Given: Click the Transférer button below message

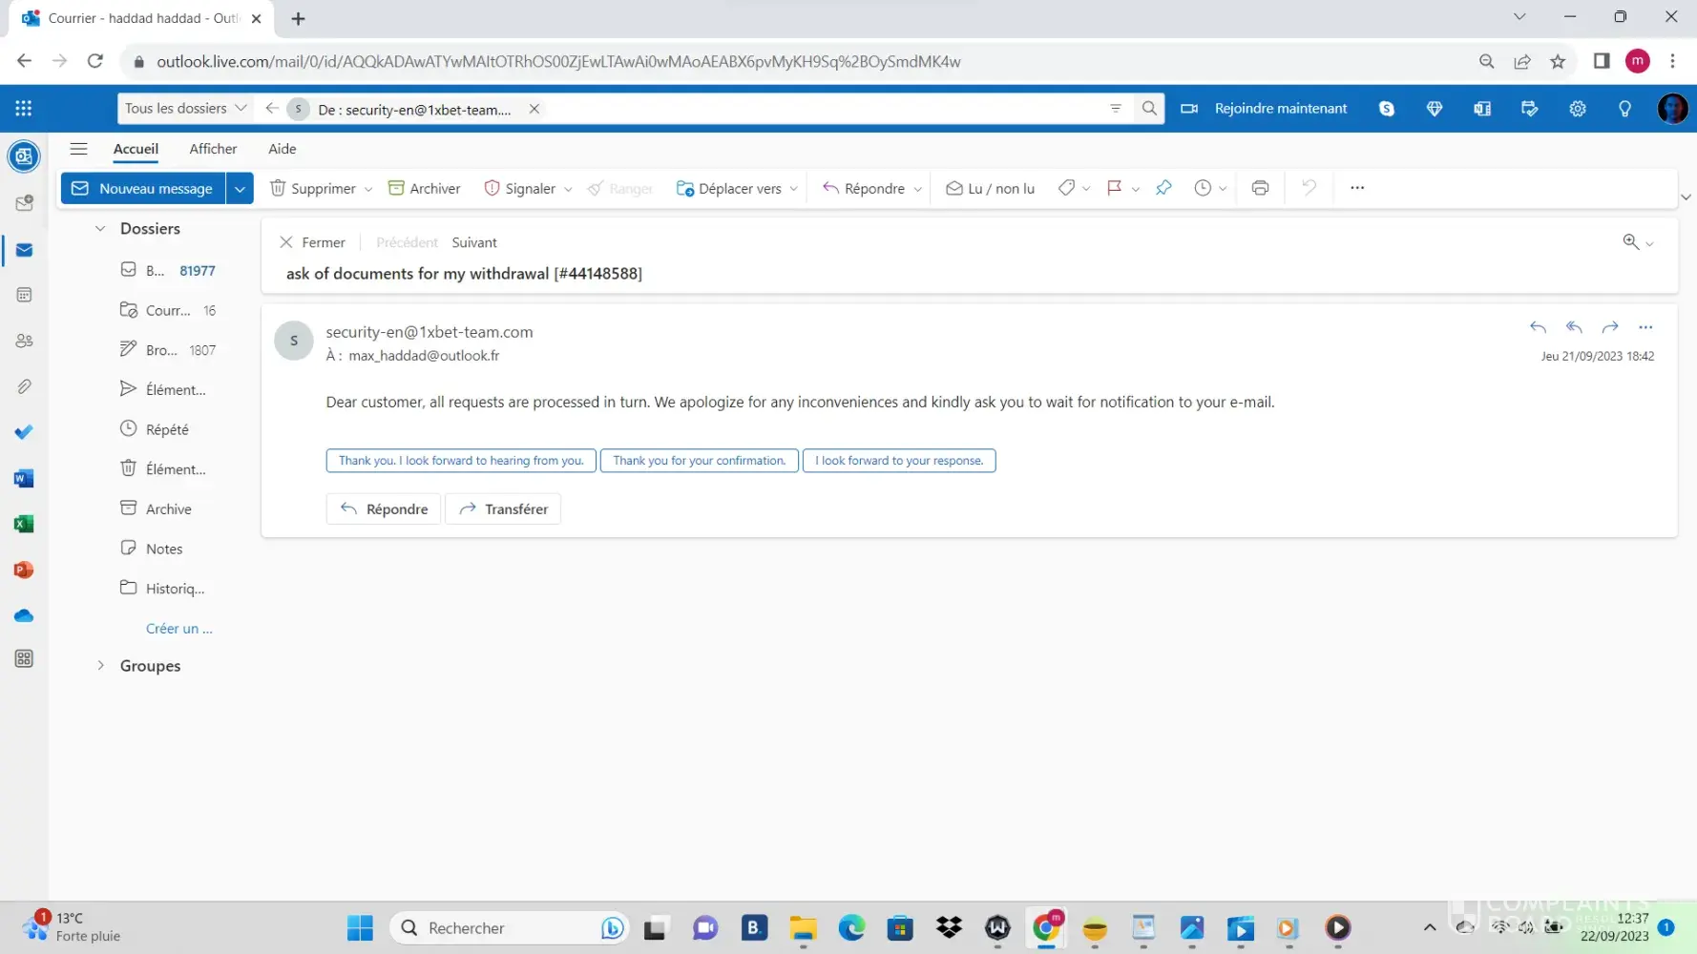Looking at the screenshot, I should [x=503, y=508].
